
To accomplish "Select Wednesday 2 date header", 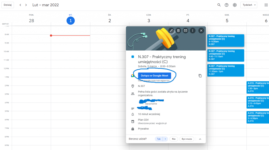I will (110, 20).
